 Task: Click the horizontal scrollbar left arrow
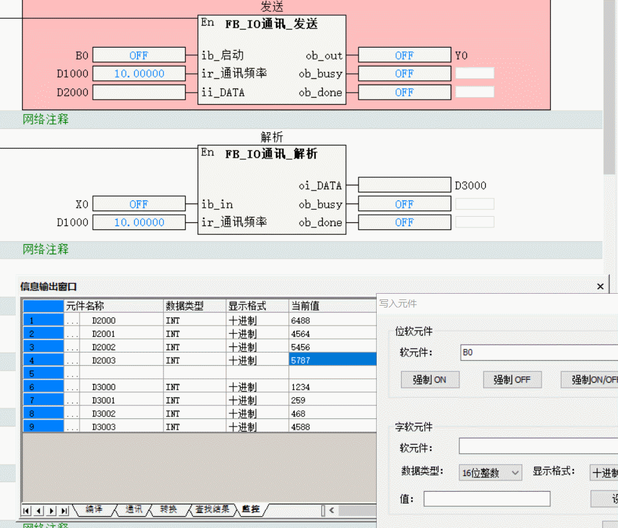point(332,510)
